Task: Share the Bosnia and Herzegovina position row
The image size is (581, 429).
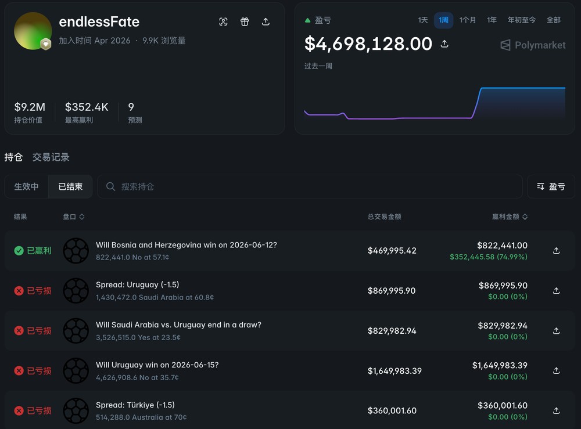Action: pos(556,251)
